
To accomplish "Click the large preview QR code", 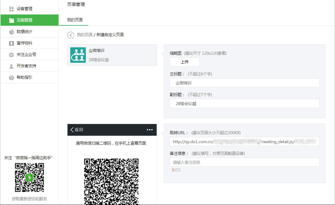I will [x=111, y=182].
